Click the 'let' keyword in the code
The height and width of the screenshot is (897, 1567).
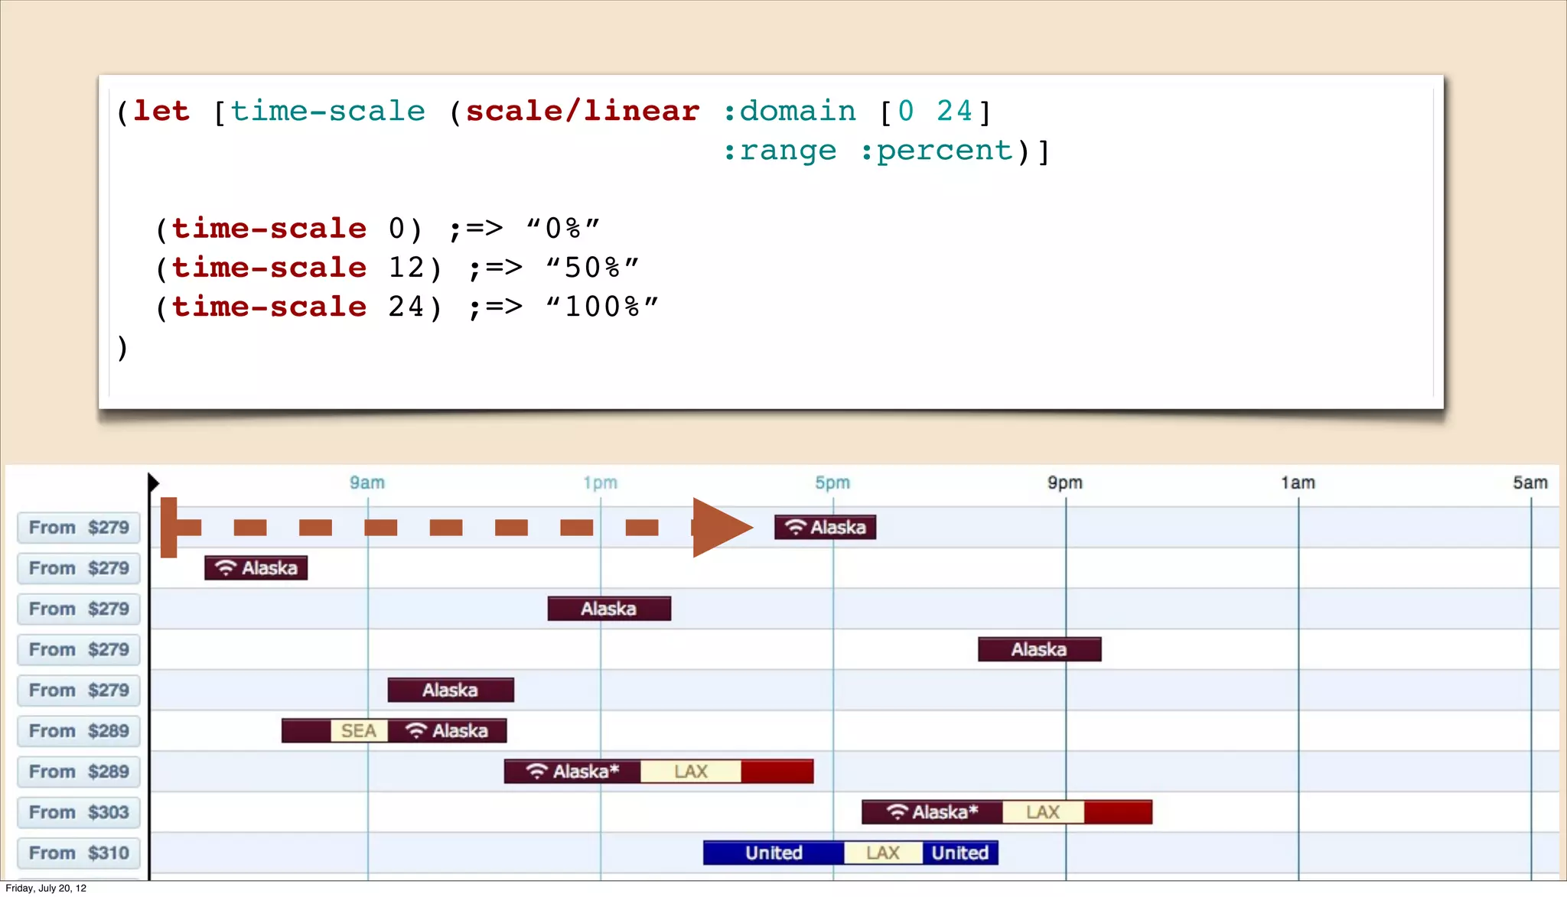pyautogui.click(x=161, y=112)
